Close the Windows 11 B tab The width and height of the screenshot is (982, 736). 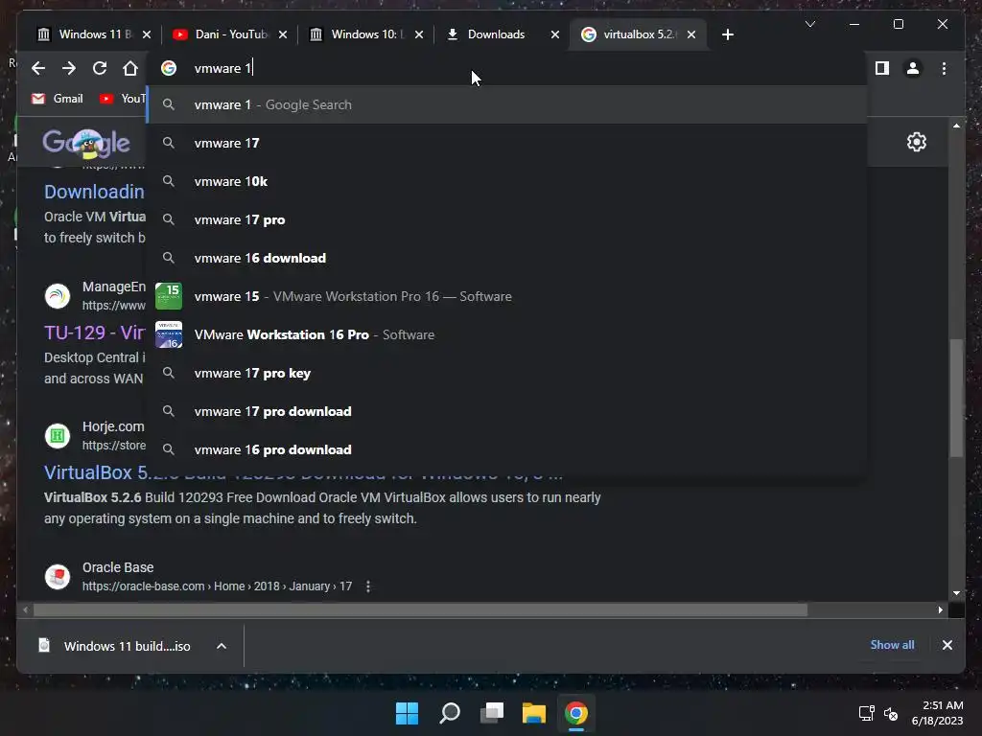coord(147,34)
